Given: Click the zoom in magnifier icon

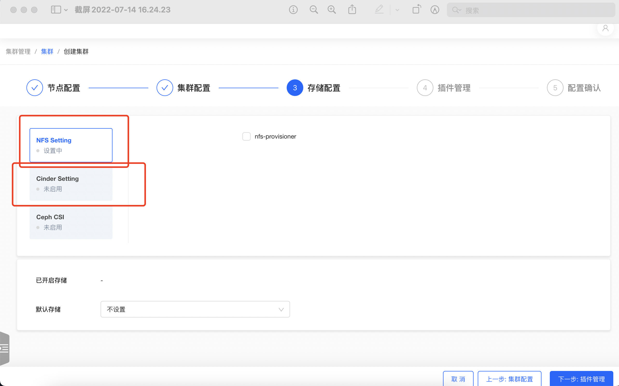Looking at the screenshot, I should click(x=332, y=10).
